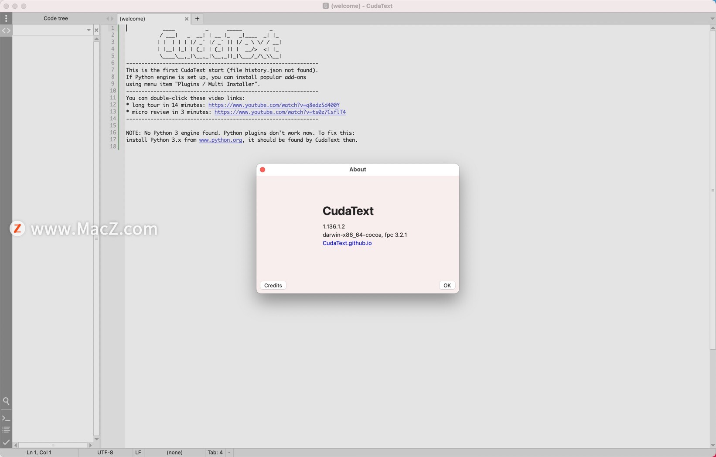Close the About dialog with red button
Image resolution: width=716 pixels, height=457 pixels.
(263, 170)
